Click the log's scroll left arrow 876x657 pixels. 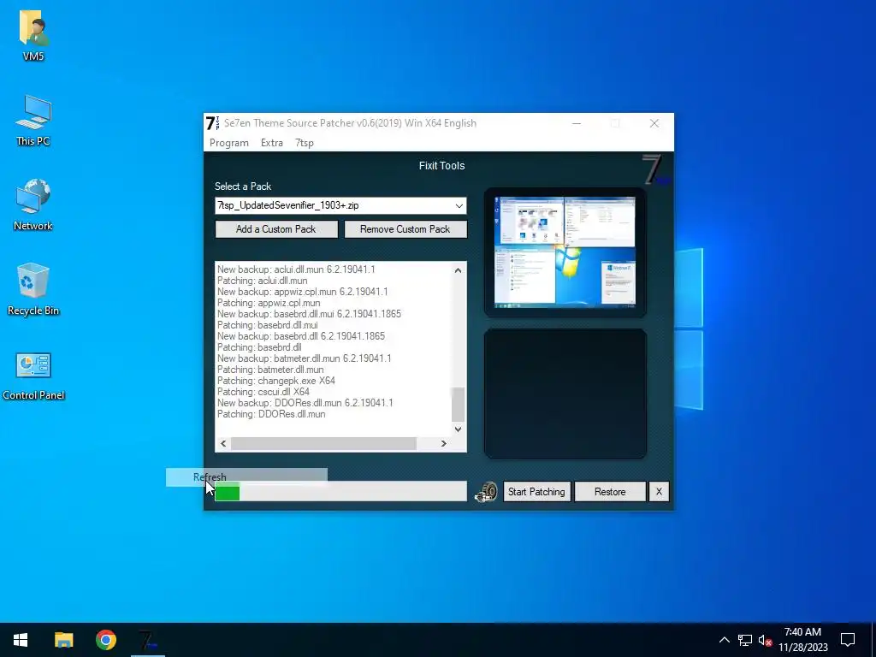click(x=223, y=444)
